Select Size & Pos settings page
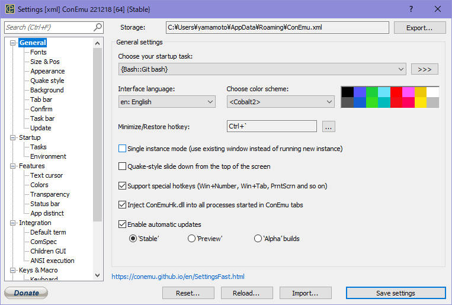Screen dimensions: 452x305 pos(45,62)
